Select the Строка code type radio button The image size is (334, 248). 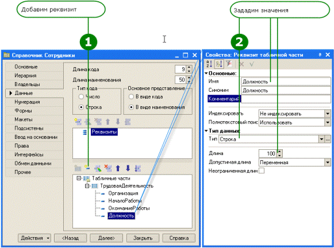(x=81, y=107)
